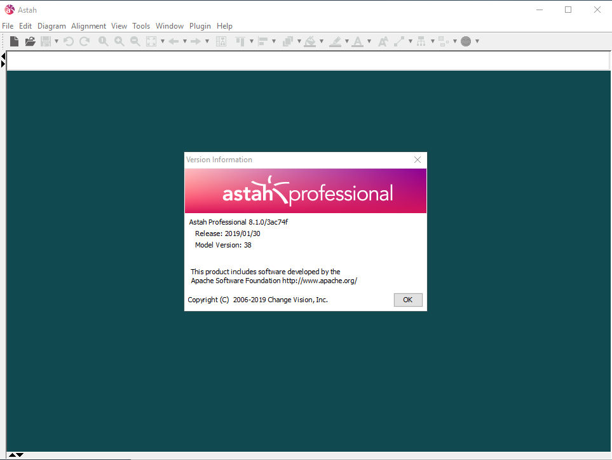612x460 pixels.
Task: Click the Forward navigation arrow icon
Action: pyautogui.click(x=196, y=41)
